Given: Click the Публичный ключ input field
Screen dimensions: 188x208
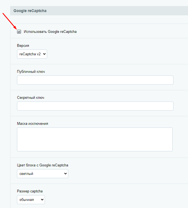Looking at the screenshot, I should [x=95, y=80].
